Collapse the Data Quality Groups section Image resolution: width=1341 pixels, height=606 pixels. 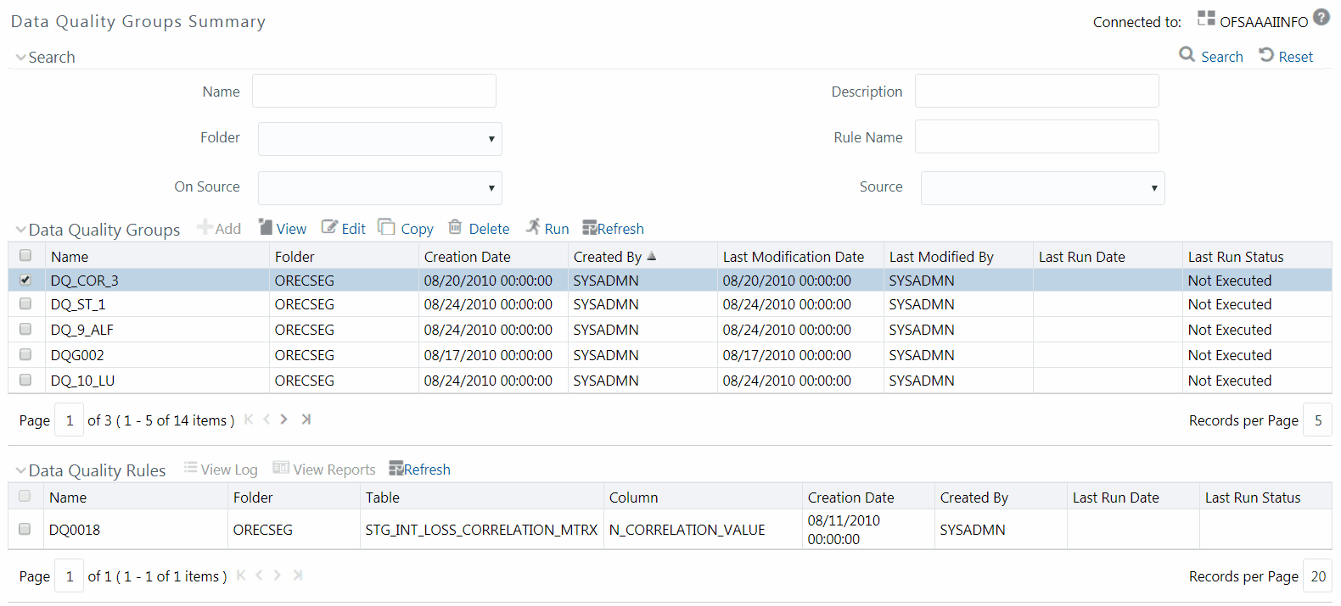[x=20, y=230]
